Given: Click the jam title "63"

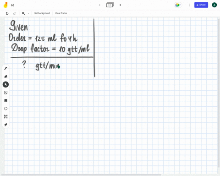Looking at the screenshot, I should pos(13,5).
